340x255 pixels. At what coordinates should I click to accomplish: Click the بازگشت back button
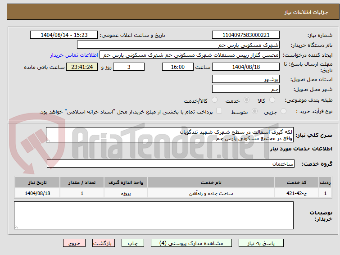(104, 243)
